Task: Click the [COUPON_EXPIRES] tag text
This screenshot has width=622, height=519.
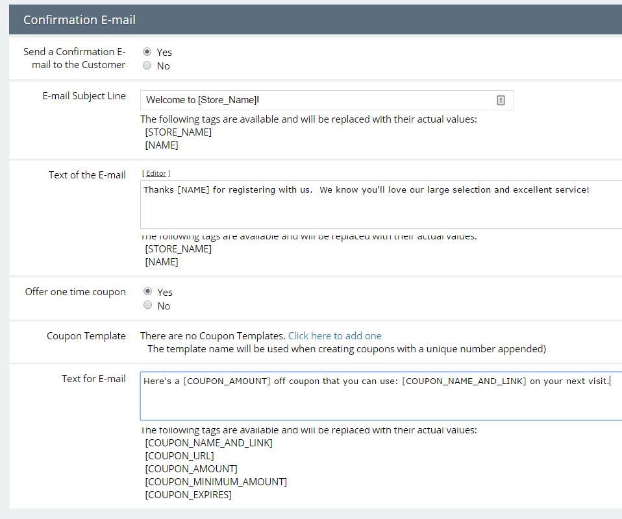Action: [188, 495]
